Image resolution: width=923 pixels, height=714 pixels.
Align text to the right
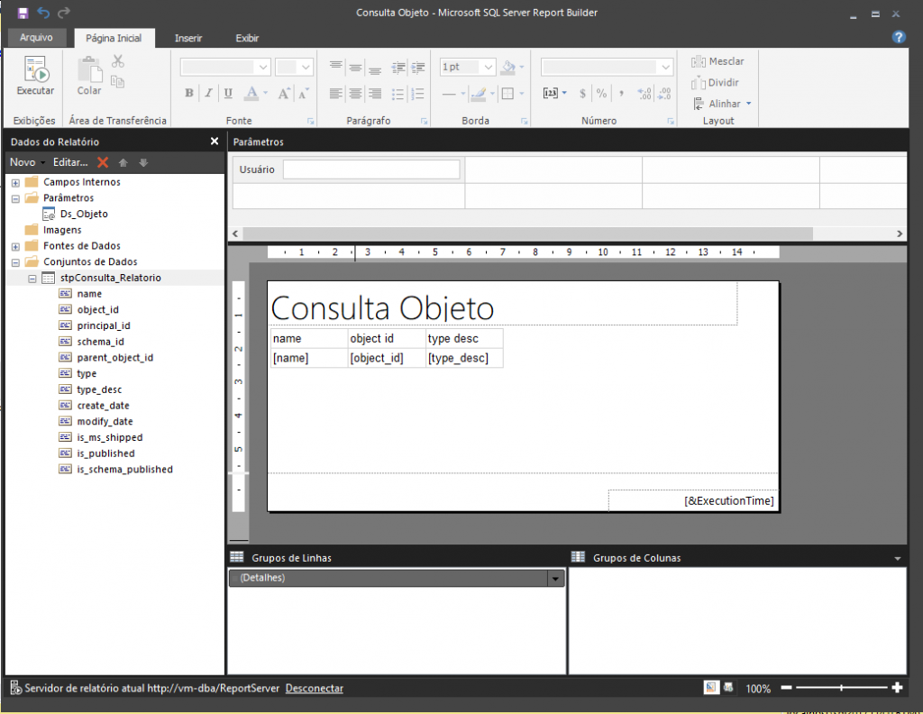[x=374, y=93]
